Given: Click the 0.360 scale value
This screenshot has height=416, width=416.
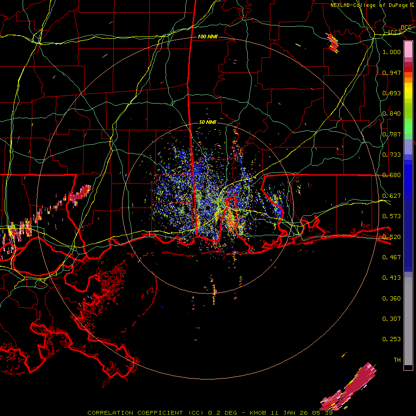Looking at the screenshot, I should click(x=392, y=299).
